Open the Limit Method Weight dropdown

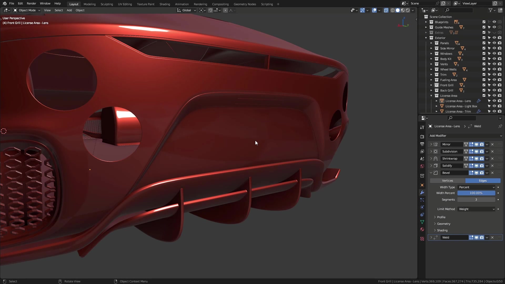point(476,209)
